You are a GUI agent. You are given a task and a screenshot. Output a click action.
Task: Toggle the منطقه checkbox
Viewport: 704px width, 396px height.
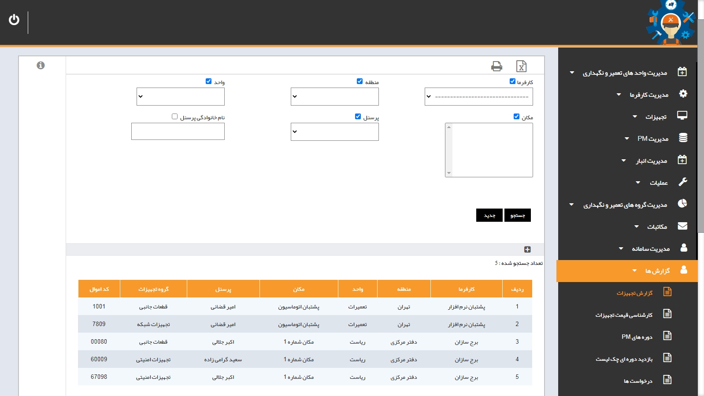pos(359,81)
